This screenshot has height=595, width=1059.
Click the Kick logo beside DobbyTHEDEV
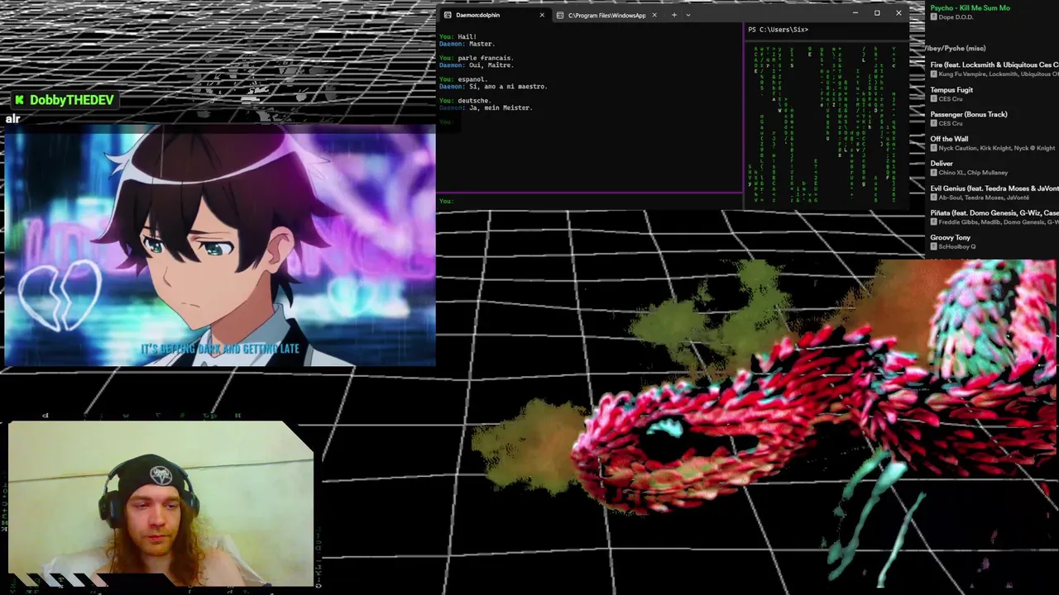coord(19,100)
